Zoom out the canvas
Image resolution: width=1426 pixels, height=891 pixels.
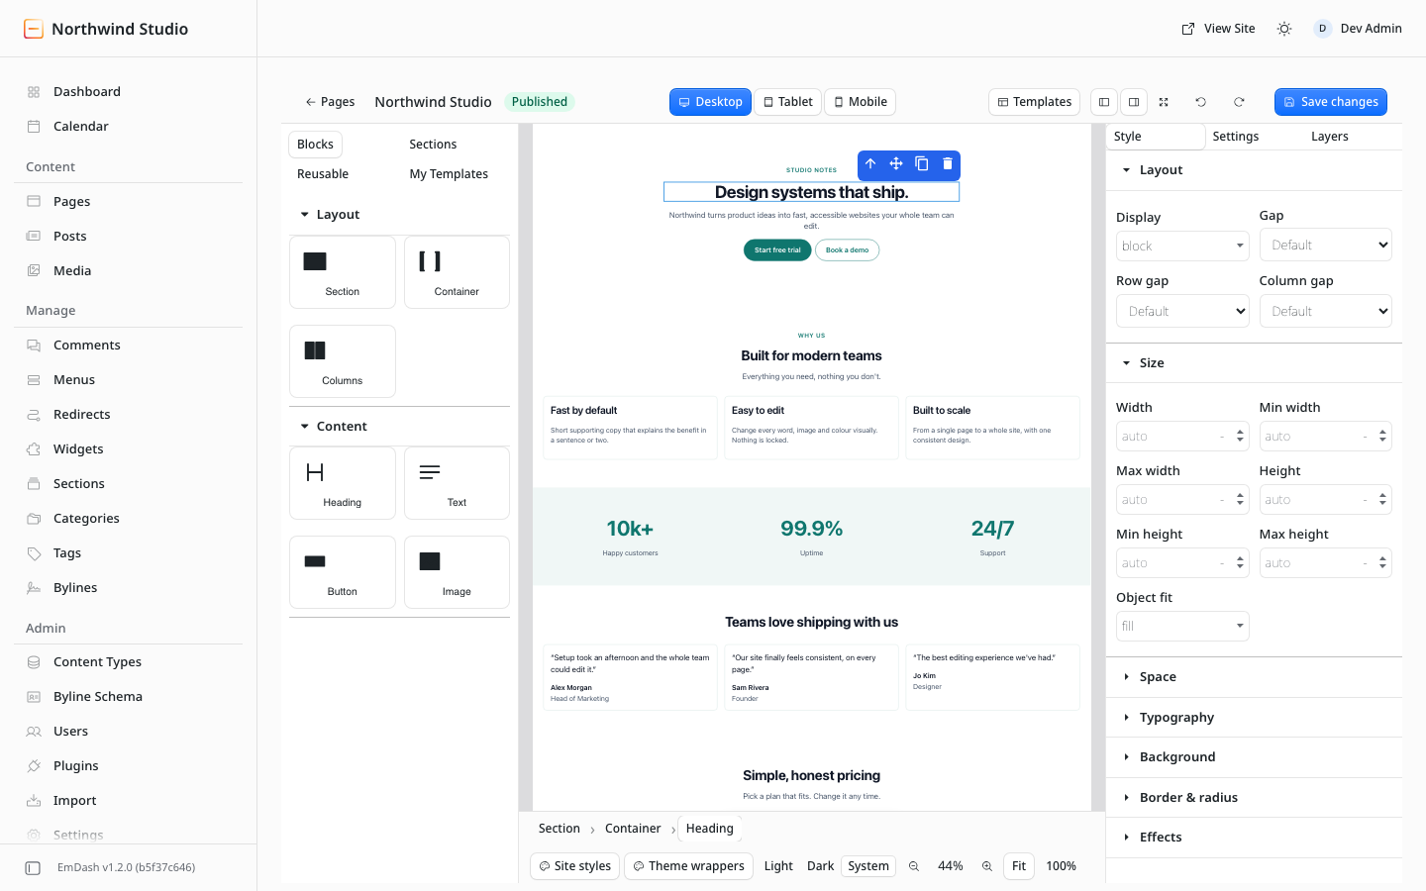pos(914,866)
